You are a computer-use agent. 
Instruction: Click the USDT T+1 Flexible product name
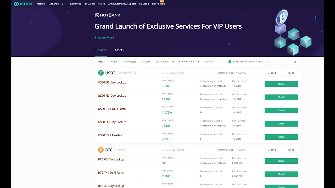(110, 135)
